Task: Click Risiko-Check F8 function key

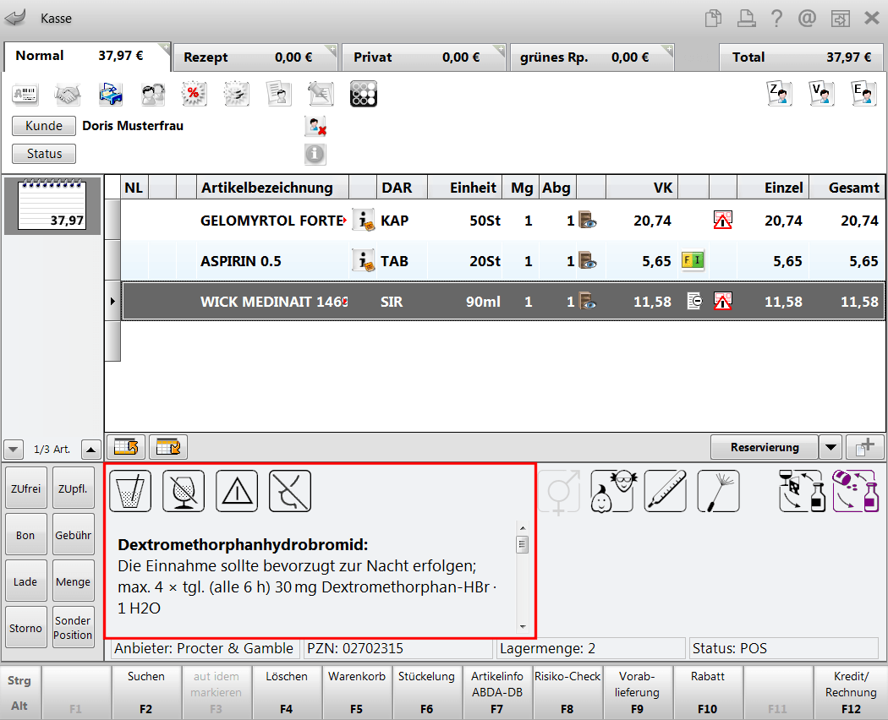Action: coord(567,692)
